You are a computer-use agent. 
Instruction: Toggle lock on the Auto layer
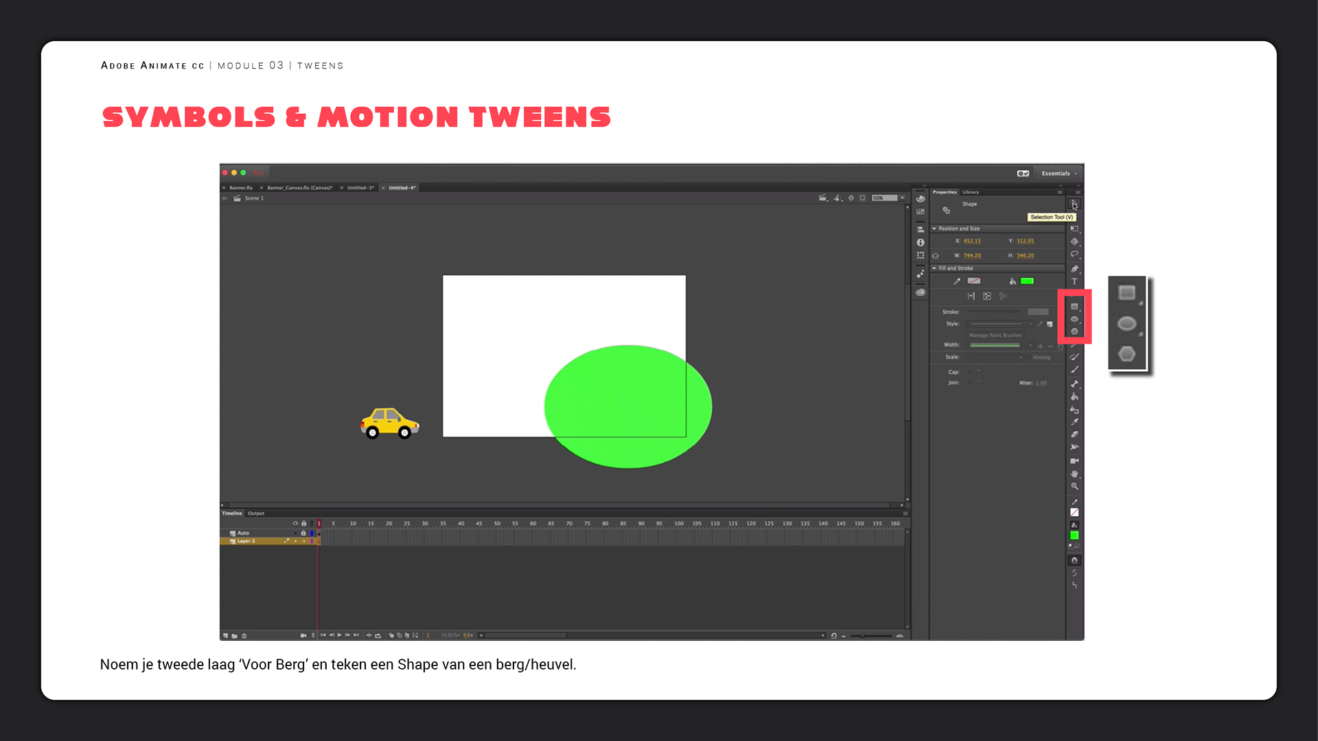click(303, 533)
